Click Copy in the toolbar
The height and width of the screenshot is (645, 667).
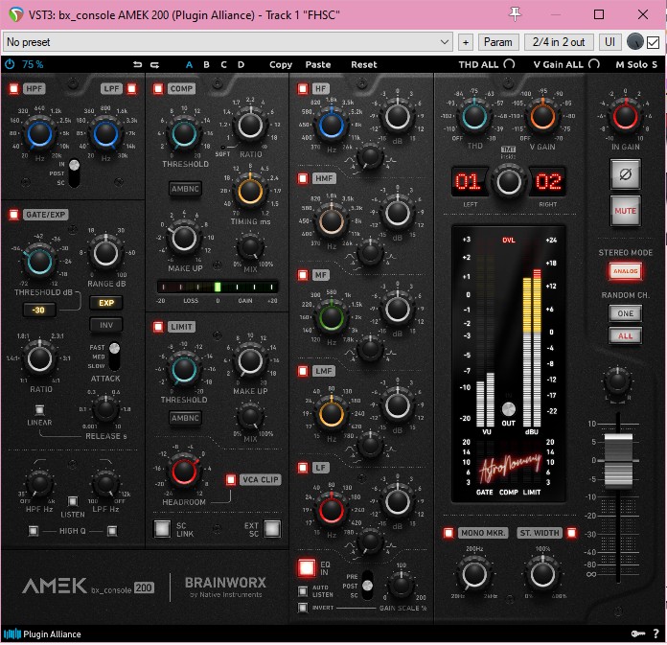281,64
